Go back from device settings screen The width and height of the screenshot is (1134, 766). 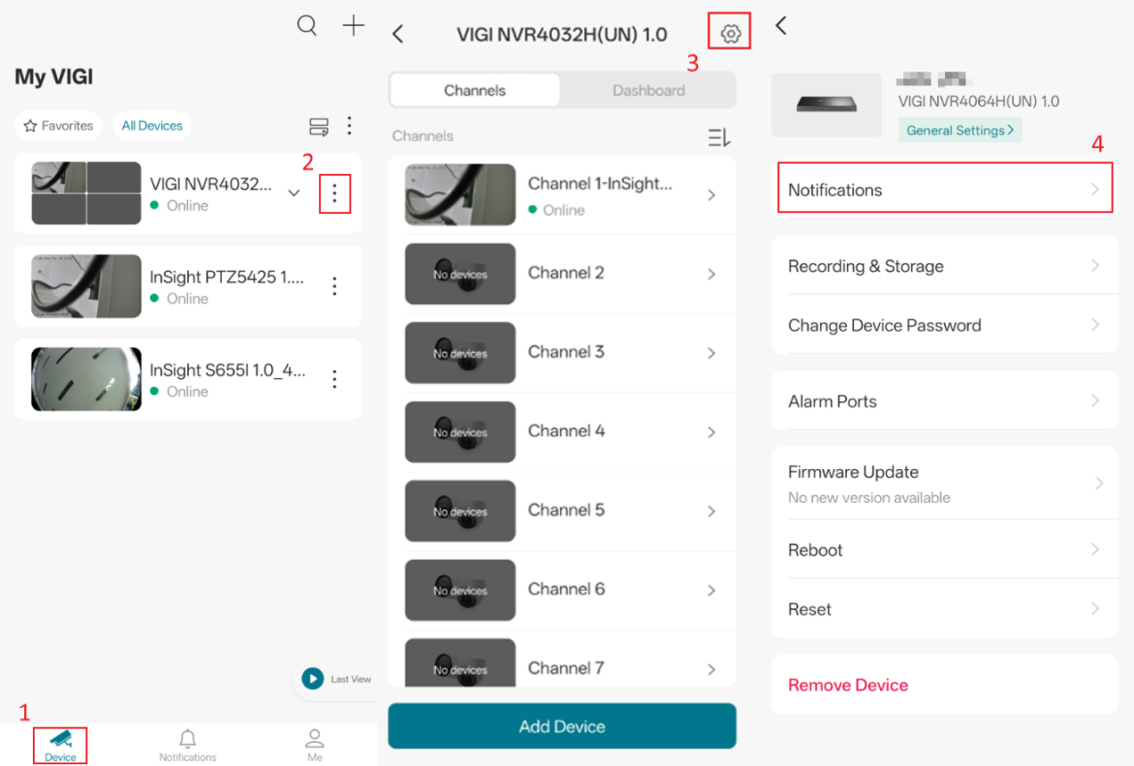782,25
